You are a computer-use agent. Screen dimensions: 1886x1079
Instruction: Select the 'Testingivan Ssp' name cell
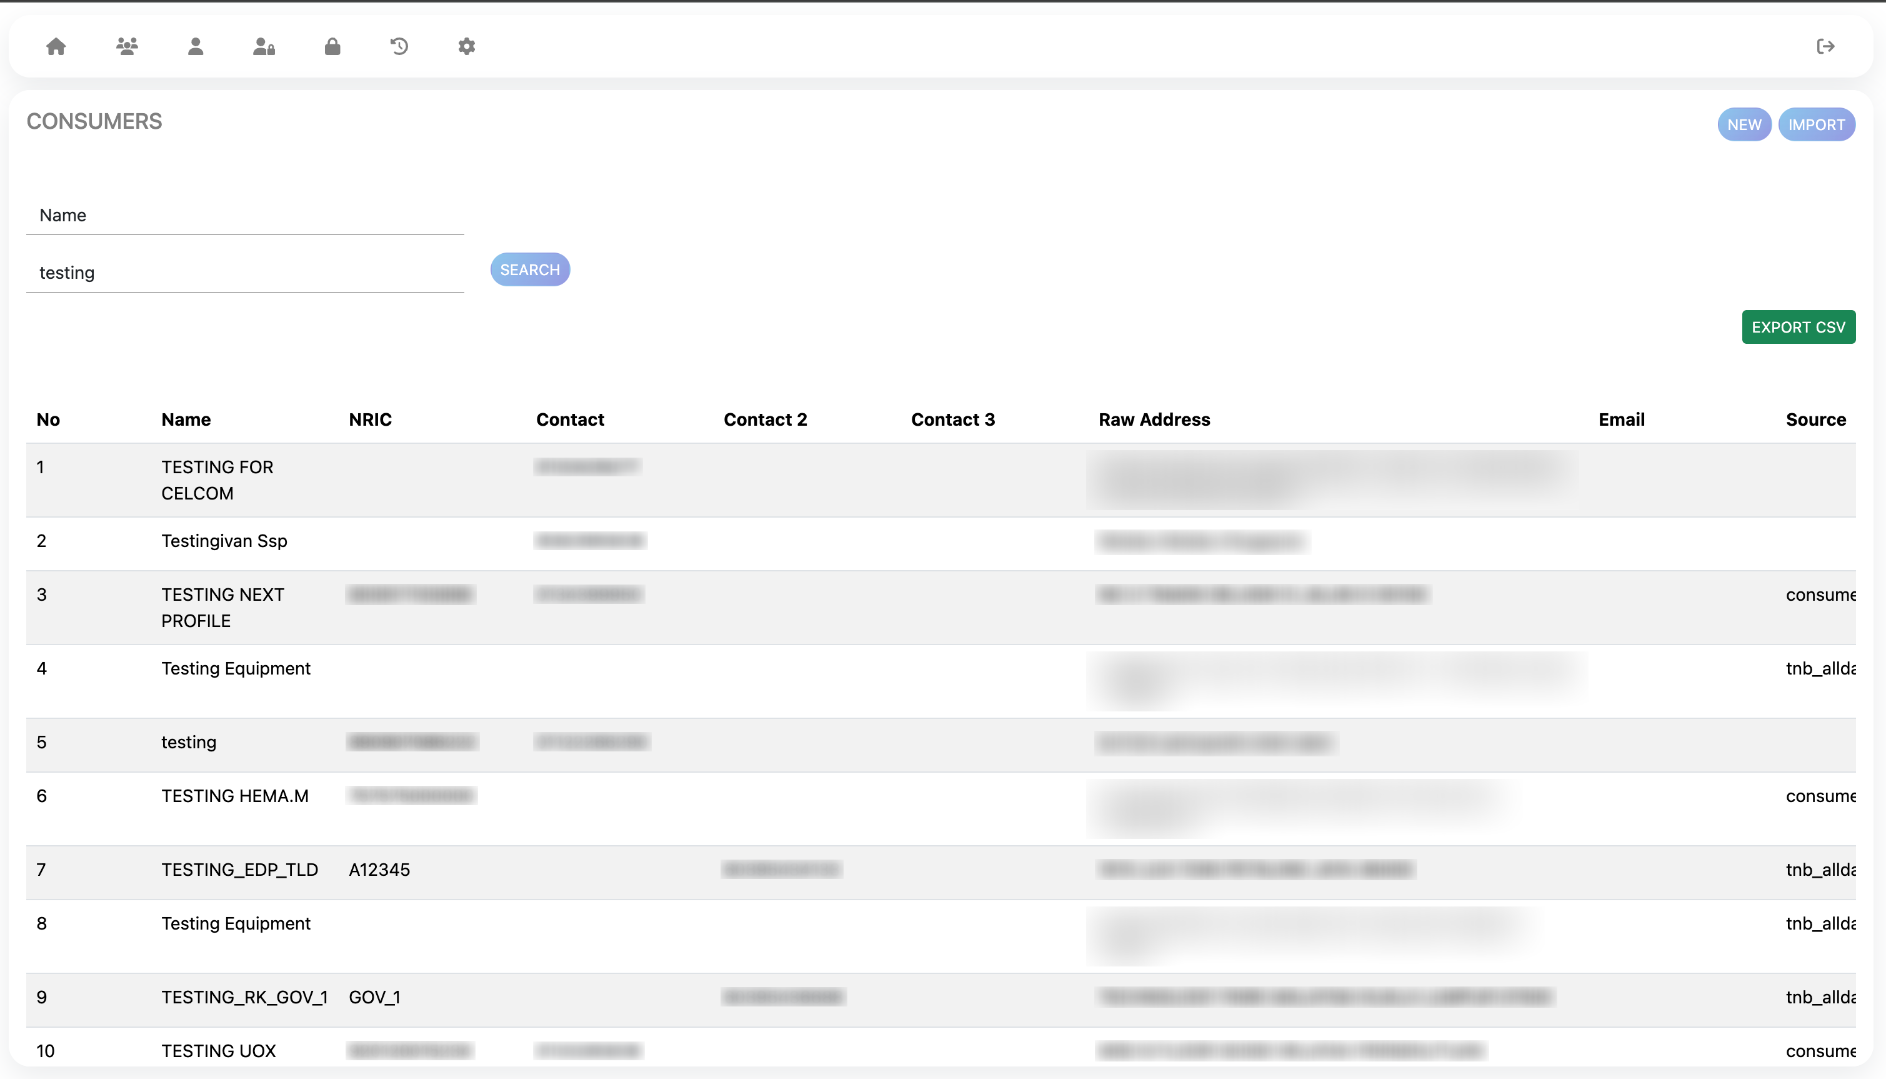(224, 541)
